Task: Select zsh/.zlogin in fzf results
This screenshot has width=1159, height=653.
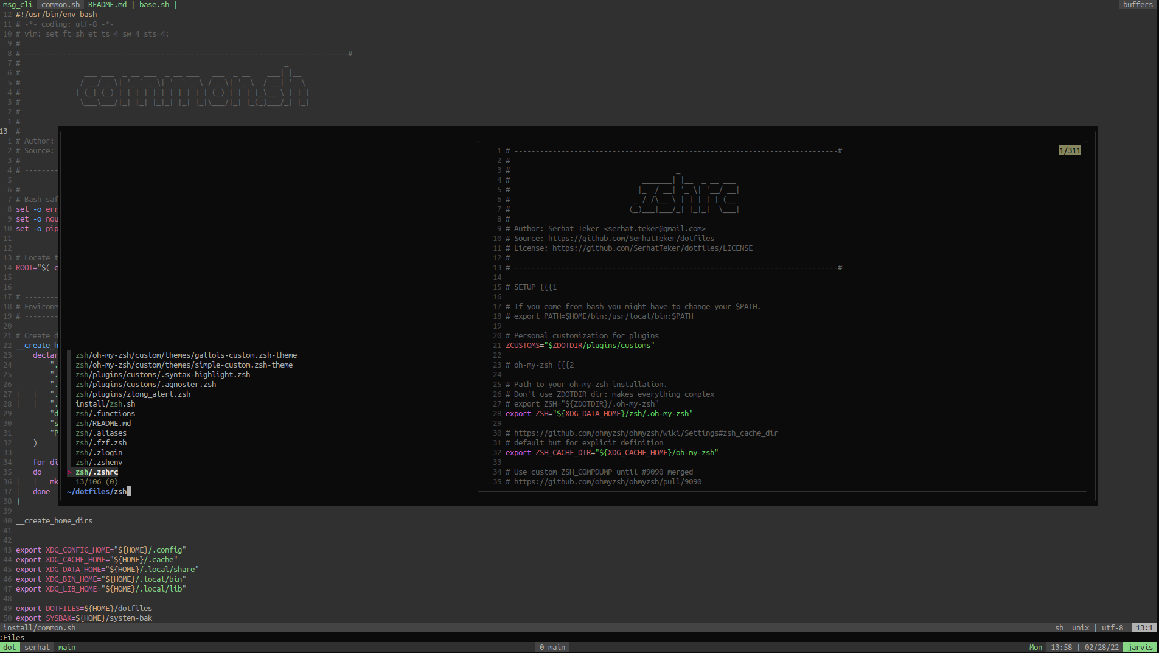Action: click(99, 452)
